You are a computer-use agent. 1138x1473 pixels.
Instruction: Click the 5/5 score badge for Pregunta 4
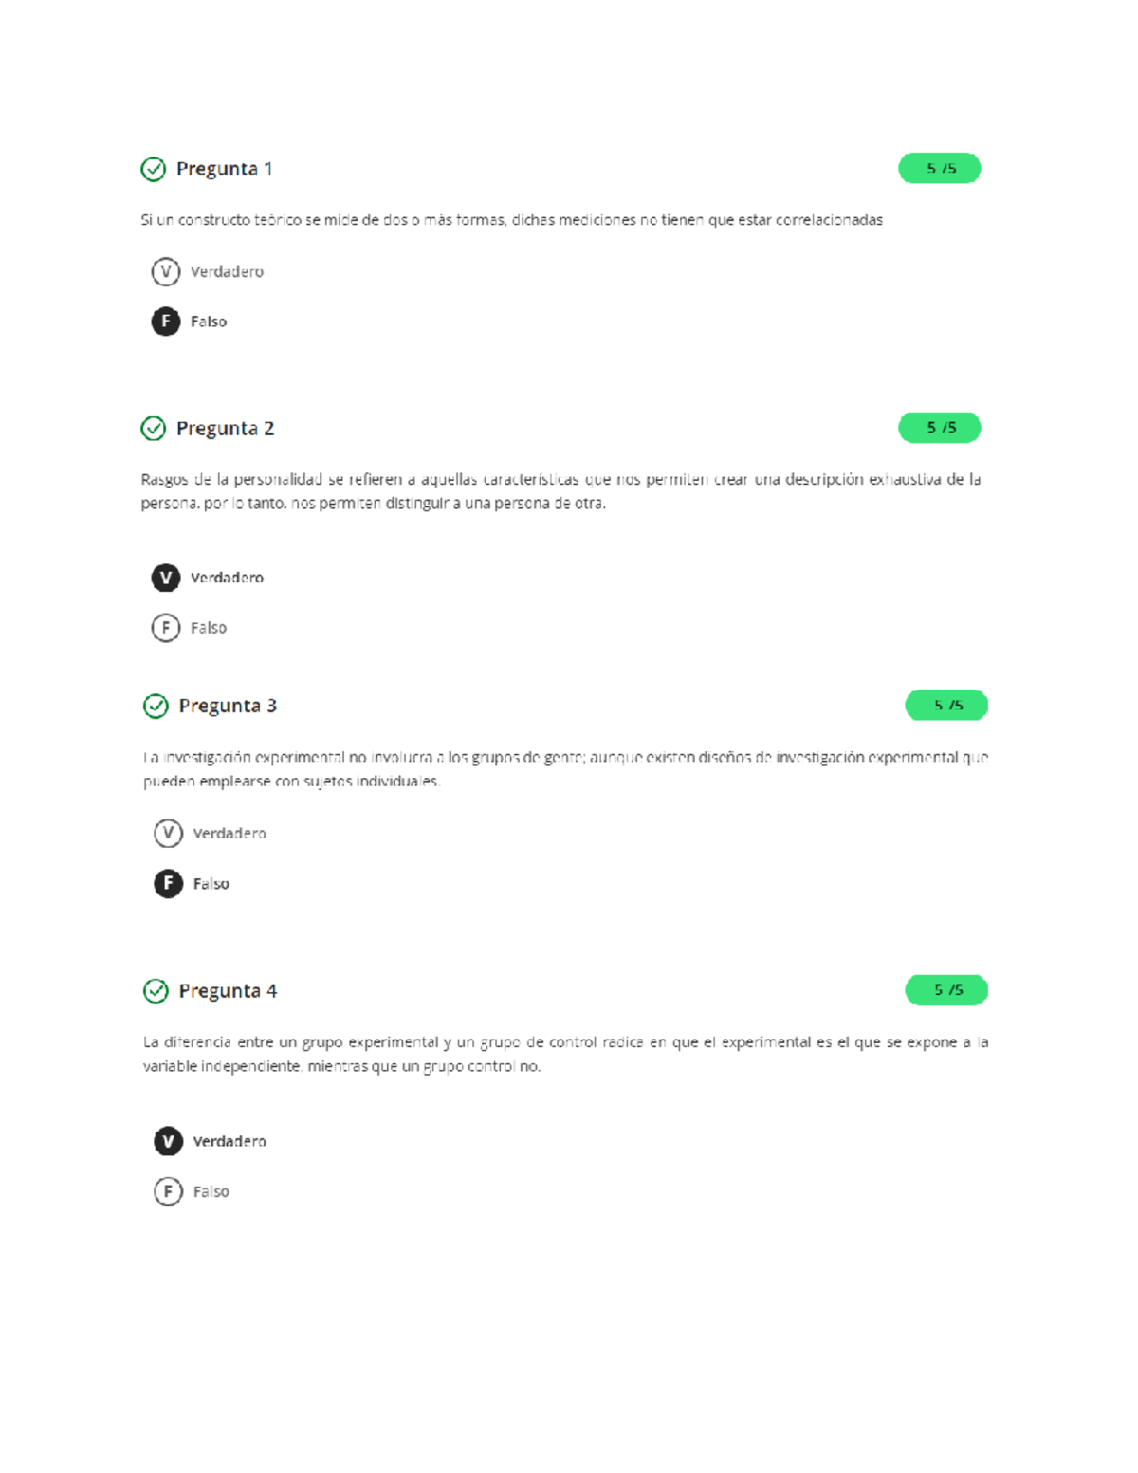pos(946,990)
